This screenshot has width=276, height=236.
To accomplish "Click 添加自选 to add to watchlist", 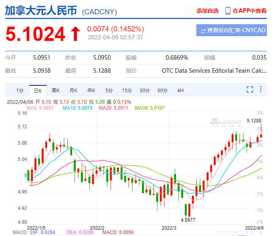I will [207, 11].
